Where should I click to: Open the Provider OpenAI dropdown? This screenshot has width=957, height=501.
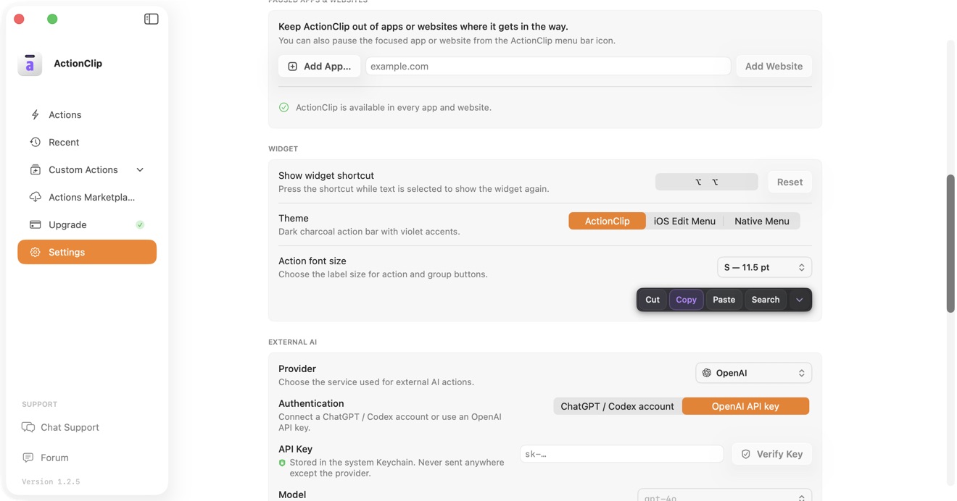(753, 374)
